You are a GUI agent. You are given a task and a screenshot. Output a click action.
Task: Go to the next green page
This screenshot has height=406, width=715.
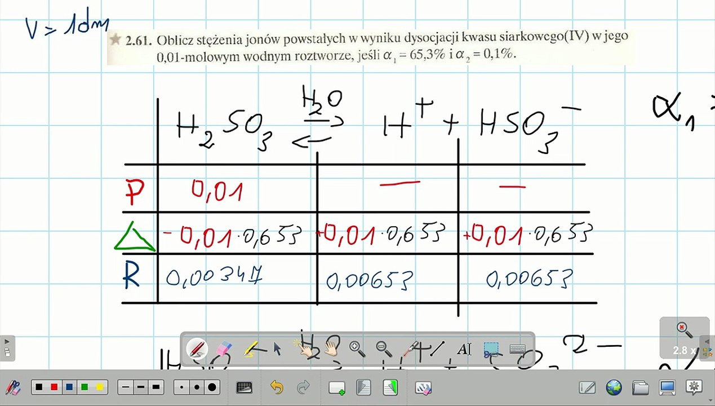(x=390, y=387)
